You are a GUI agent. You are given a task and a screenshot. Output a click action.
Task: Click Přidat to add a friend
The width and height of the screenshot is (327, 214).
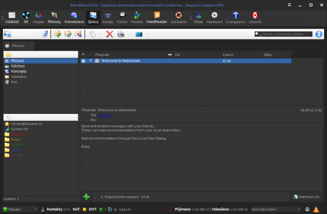click(198, 18)
